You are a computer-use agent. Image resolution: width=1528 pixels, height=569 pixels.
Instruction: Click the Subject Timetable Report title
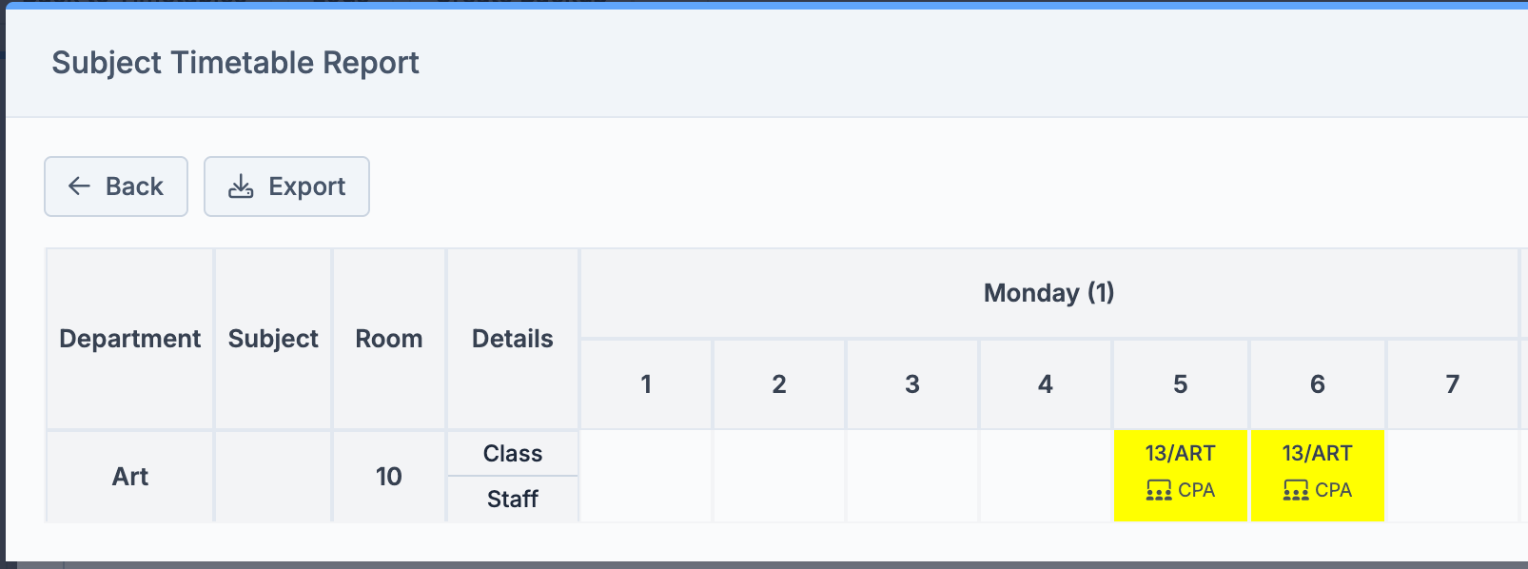(x=235, y=63)
